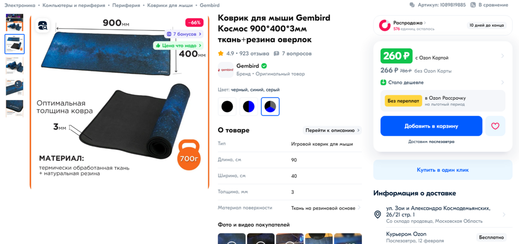Select the third product thumbnail image

15,66
